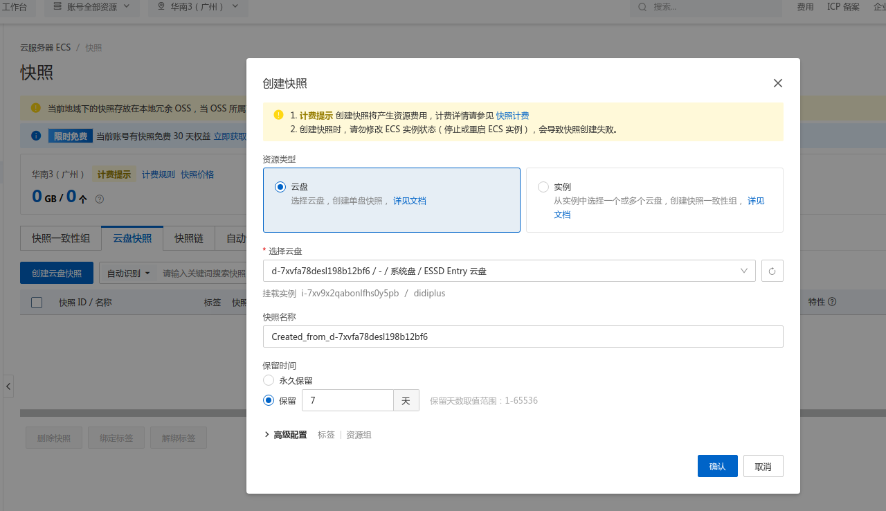Image resolution: width=886 pixels, height=511 pixels.
Task: Select the 实例 resource type radio
Action: 543,186
